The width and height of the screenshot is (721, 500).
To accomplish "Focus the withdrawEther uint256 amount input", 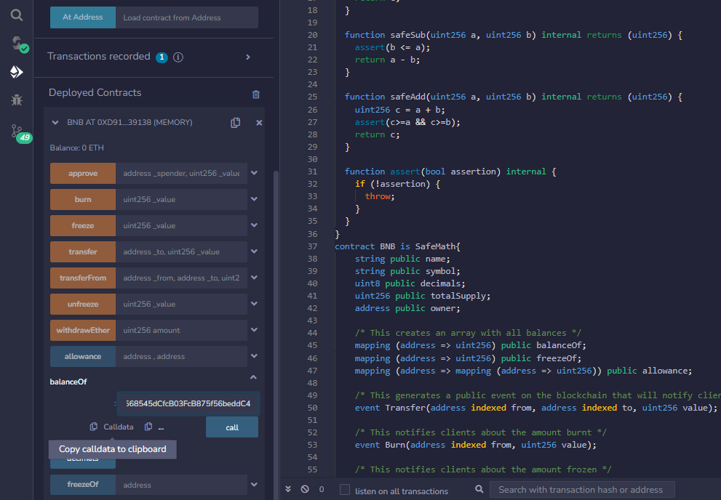I will click(x=182, y=331).
